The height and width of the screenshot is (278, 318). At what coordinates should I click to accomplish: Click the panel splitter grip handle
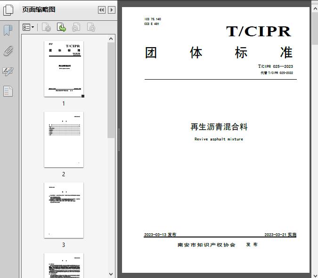pyautogui.click(x=119, y=140)
